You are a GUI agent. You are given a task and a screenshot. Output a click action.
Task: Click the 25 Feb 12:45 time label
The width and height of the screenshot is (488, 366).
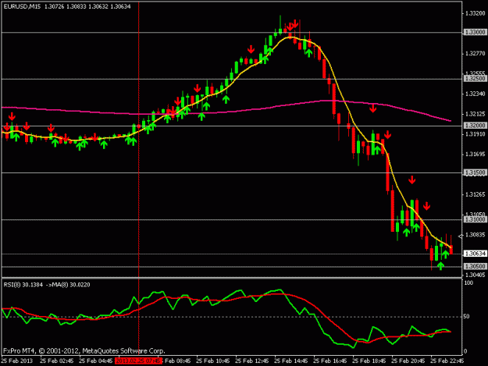click(x=251, y=361)
